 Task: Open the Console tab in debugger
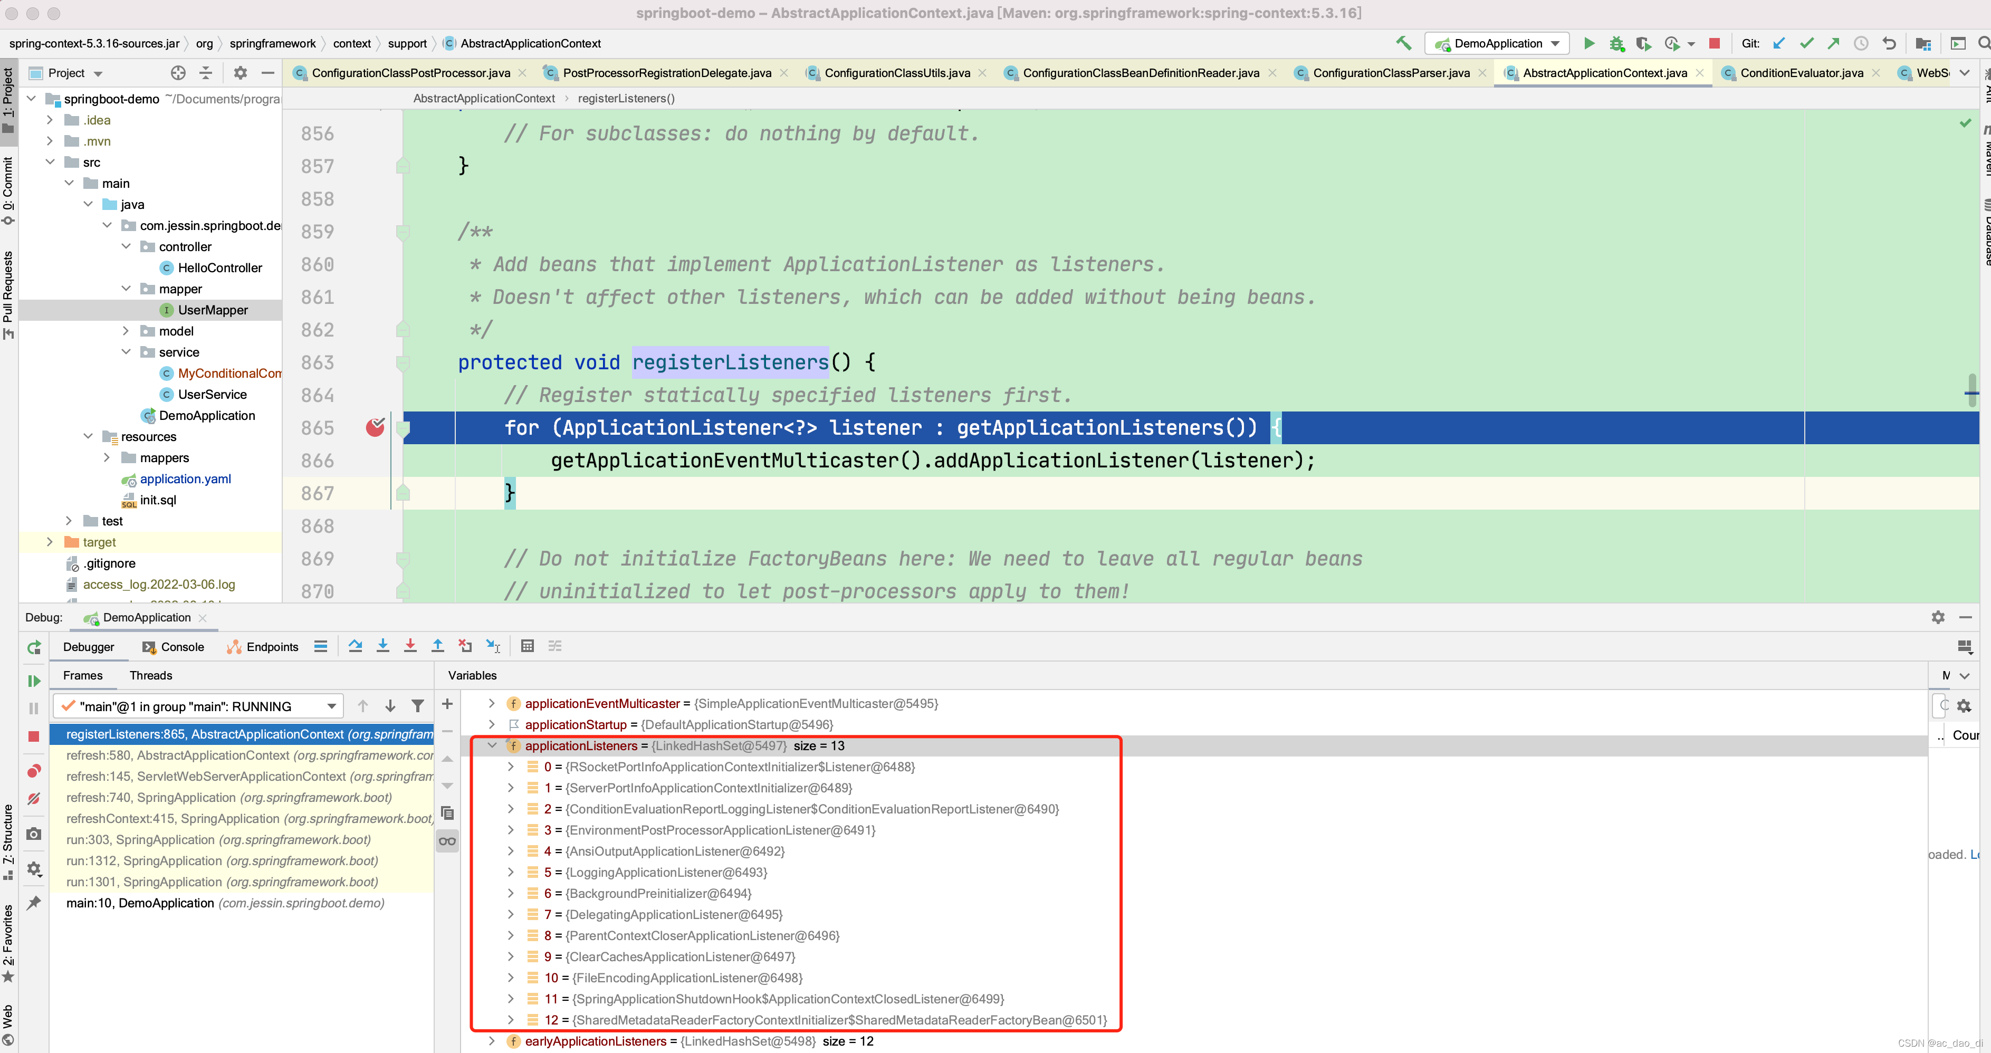(x=174, y=646)
